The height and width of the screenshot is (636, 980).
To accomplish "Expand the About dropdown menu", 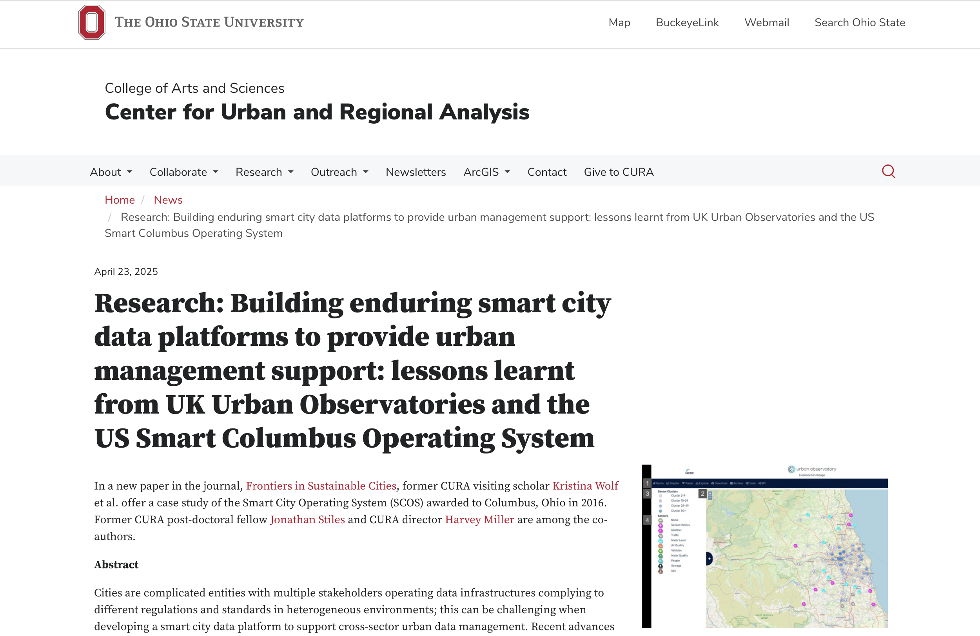I will point(111,172).
